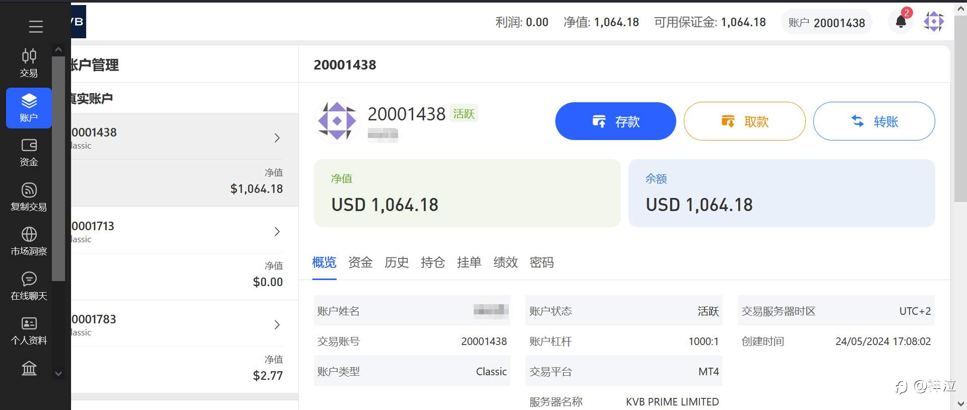Image resolution: width=967 pixels, height=410 pixels.
Task: Click the sidebar scroll up arrow
Action: point(58,50)
